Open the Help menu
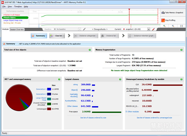 (x=26, y=7)
